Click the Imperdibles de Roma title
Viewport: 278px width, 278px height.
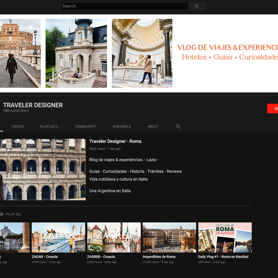[159, 257]
